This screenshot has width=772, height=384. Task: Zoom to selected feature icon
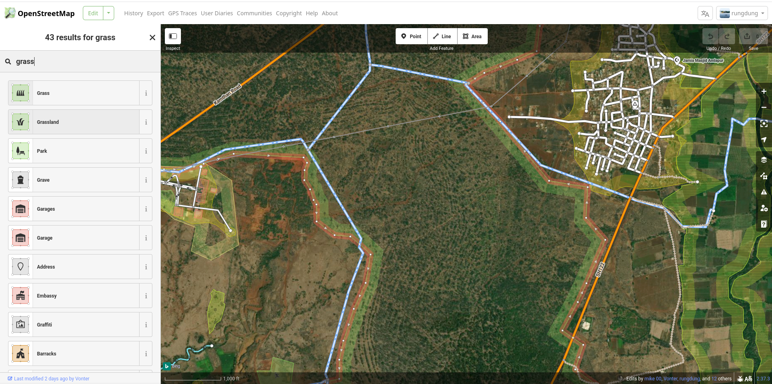764,124
